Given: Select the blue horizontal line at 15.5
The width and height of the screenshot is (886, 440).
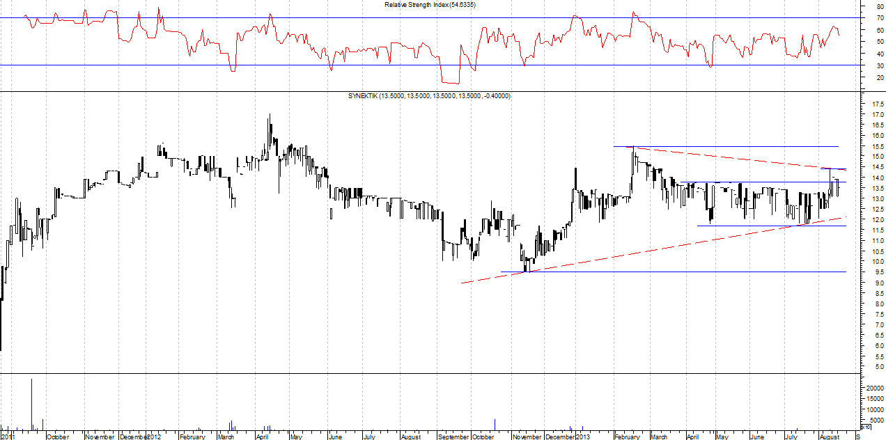Looking at the screenshot, I should [731, 146].
